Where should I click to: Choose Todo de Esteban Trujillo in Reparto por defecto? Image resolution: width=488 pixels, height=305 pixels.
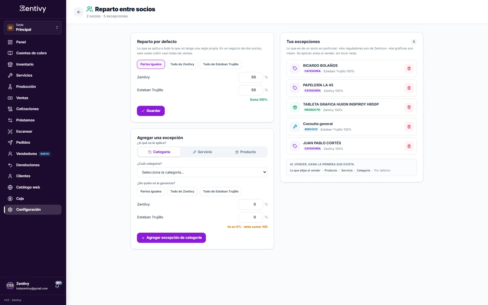[221, 64]
